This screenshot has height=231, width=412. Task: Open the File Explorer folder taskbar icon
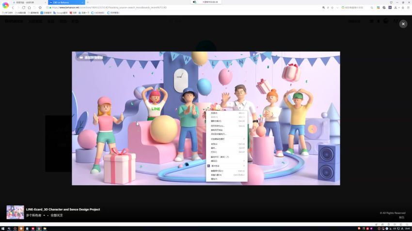(45, 229)
